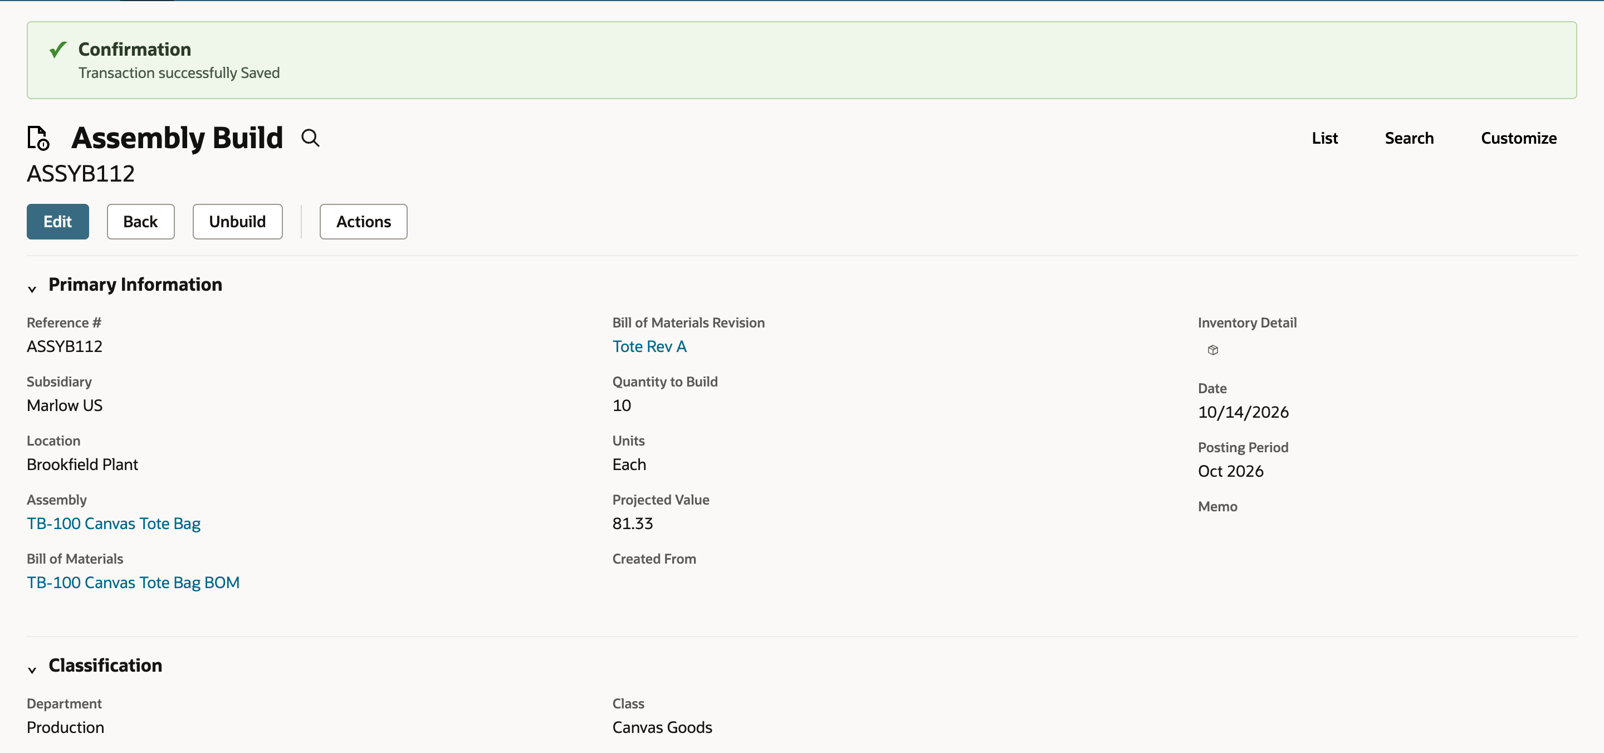This screenshot has width=1604, height=753.
Task: Click the Memo field label
Action: pos(1217,506)
